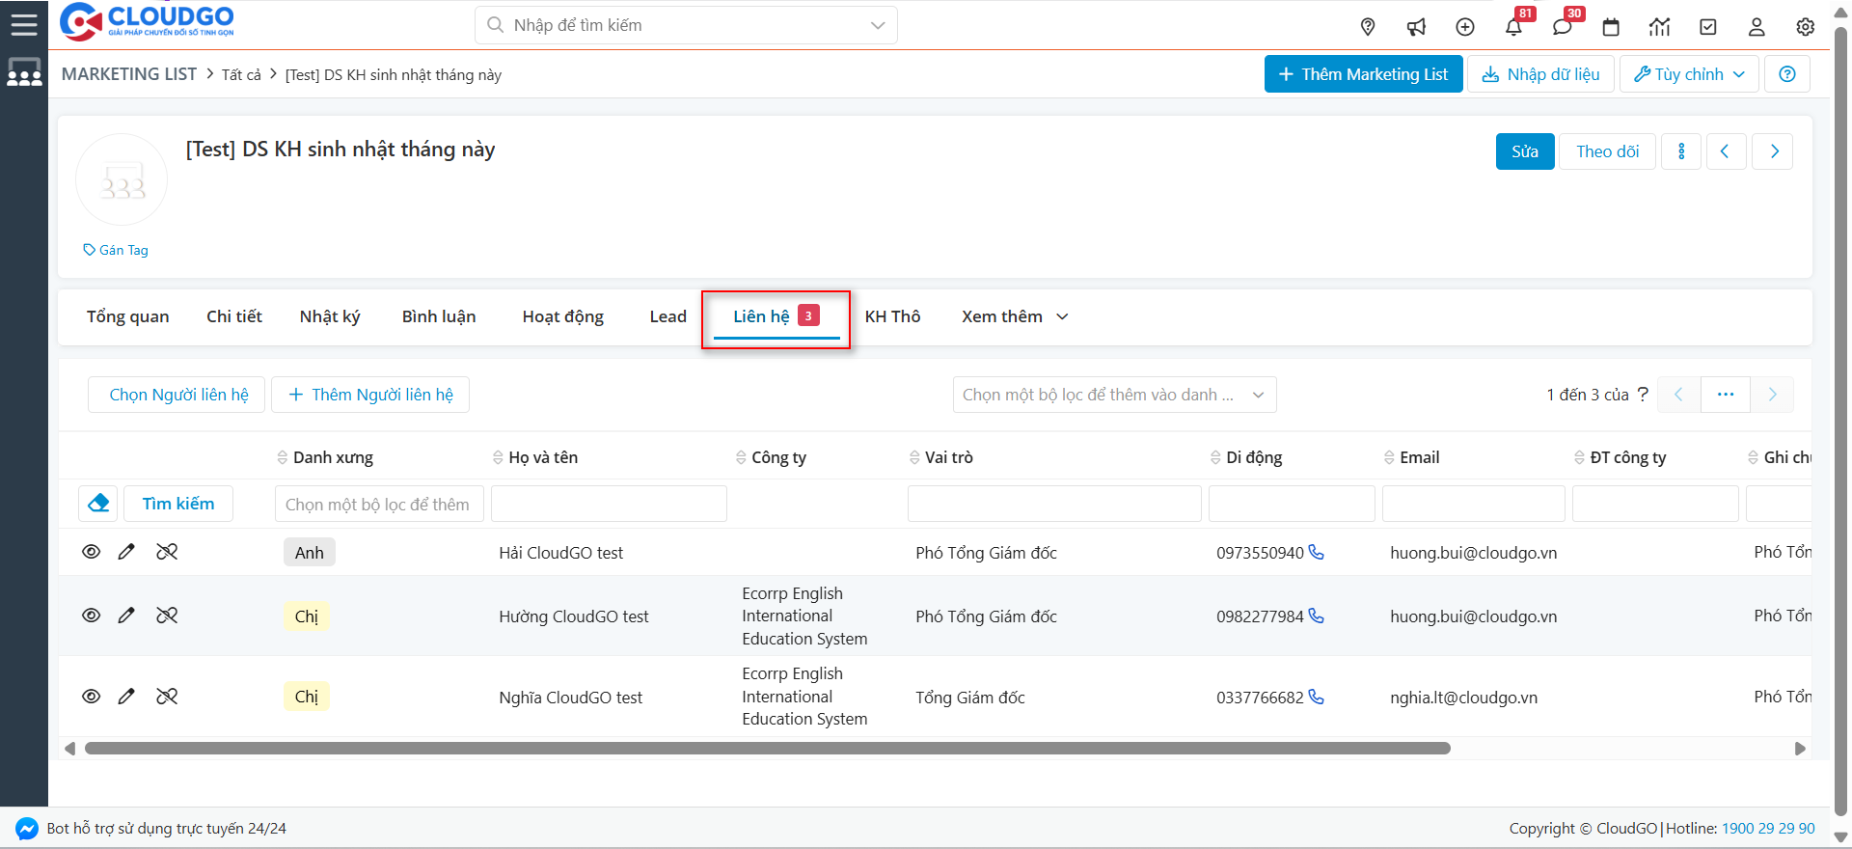Open the Tùy chỉnh dropdown
This screenshot has width=1852, height=849.
1689,74
